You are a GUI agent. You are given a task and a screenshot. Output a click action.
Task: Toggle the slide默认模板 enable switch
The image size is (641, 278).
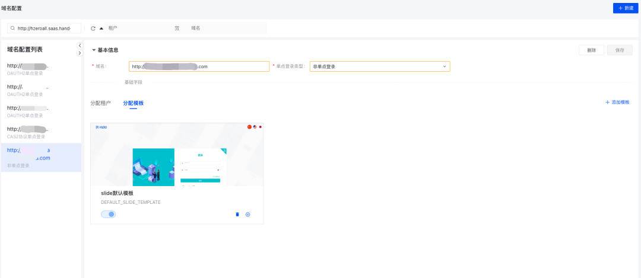coord(109,214)
